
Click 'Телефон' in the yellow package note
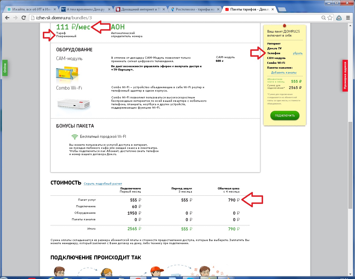[274, 53]
